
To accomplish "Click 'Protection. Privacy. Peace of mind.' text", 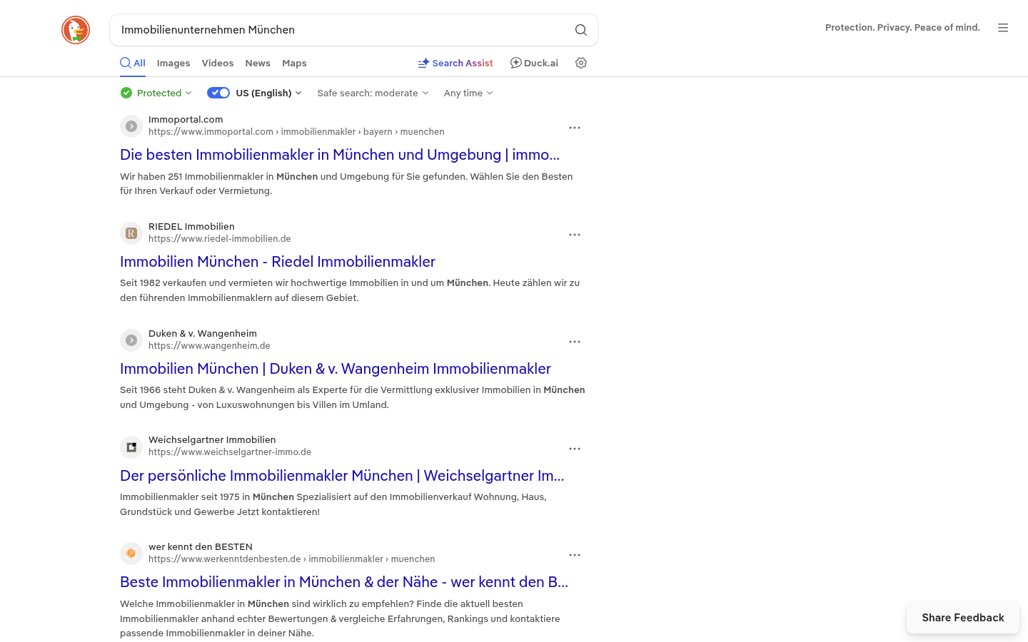I will tap(902, 28).
